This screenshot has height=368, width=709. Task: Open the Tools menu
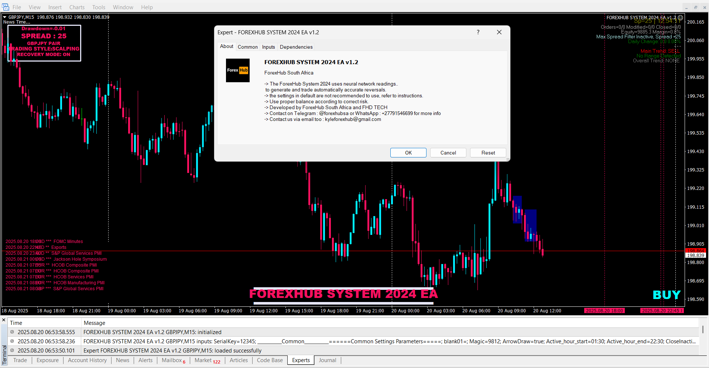coord(99,7)
